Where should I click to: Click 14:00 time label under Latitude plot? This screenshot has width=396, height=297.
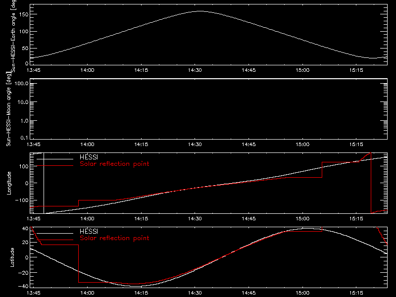(x=88, y=293)
